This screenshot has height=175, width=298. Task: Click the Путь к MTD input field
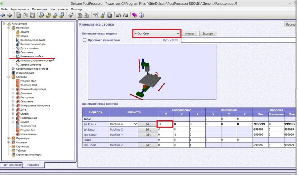tap(239, 40)
